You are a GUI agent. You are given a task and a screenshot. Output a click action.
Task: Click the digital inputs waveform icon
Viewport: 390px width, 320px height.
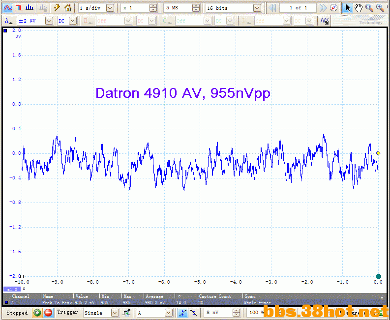[325, 21]
